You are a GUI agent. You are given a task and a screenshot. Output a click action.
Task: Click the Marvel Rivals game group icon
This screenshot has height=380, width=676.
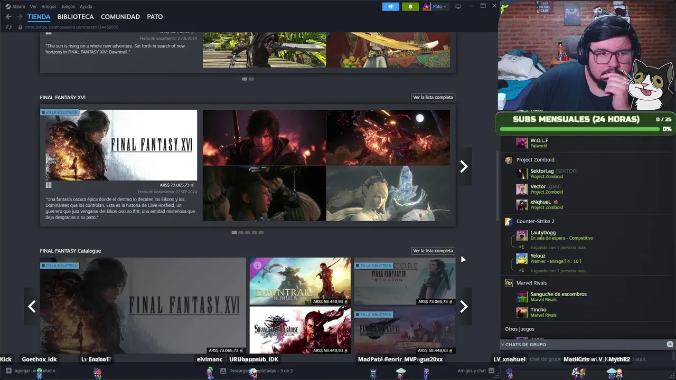(509, 283)
